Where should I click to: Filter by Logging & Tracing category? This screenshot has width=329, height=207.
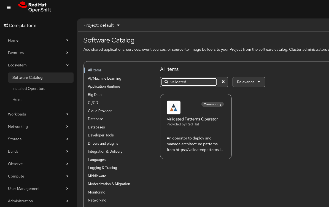(x=103, y=168)
